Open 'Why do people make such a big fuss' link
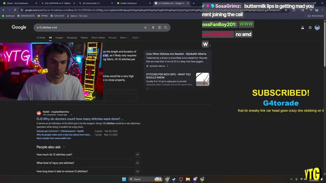 point(64,135)
